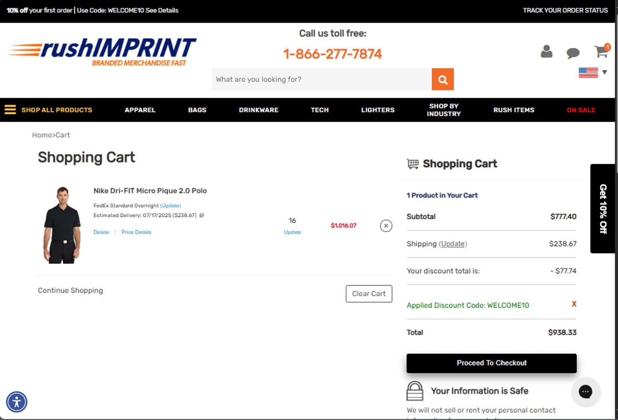Click the Shipping amount $238.67
The image size is (618, 420).
click(563, 244)
